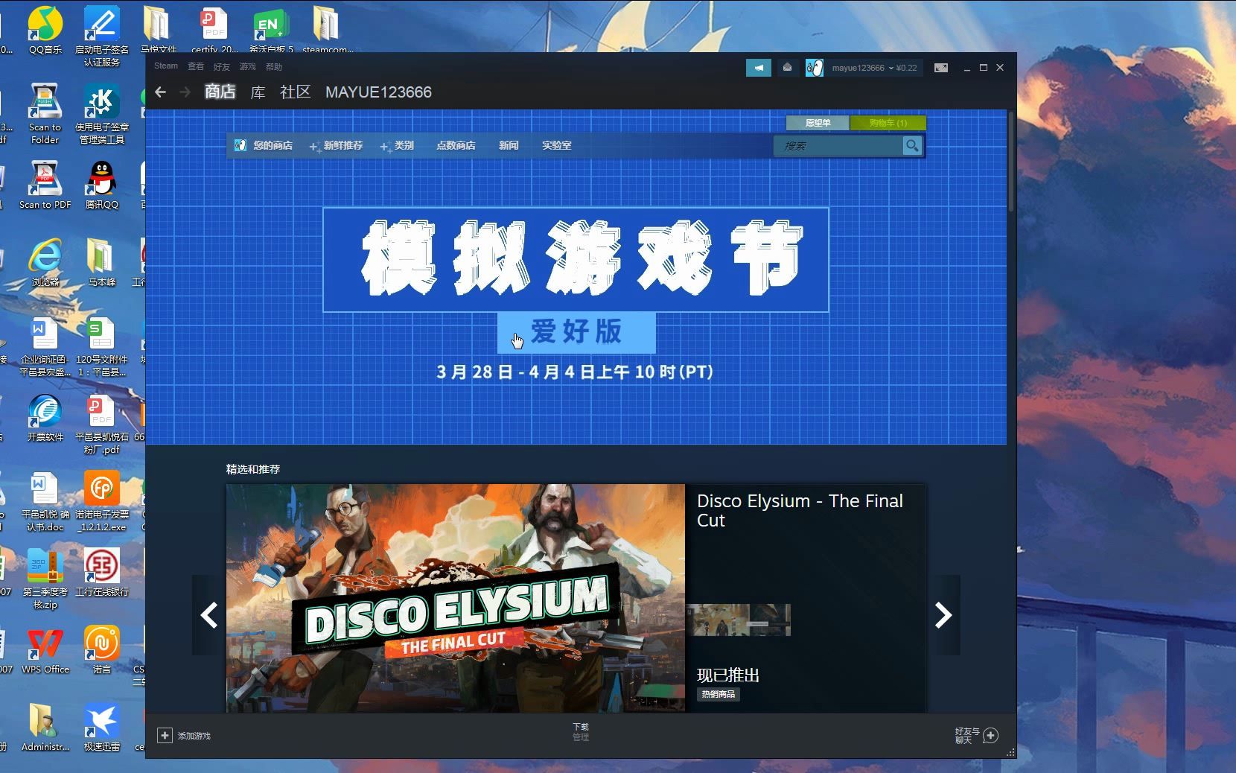Expand the mayue123666 account dropdown

click(x=874, y=68)
